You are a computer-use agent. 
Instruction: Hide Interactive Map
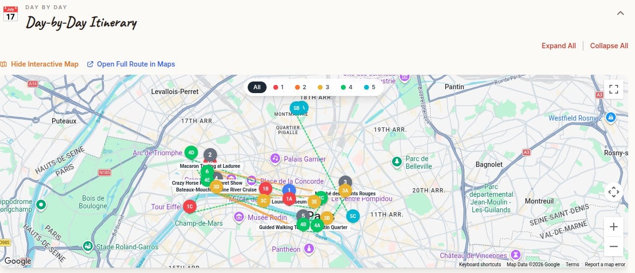click(x=39, y=64)
